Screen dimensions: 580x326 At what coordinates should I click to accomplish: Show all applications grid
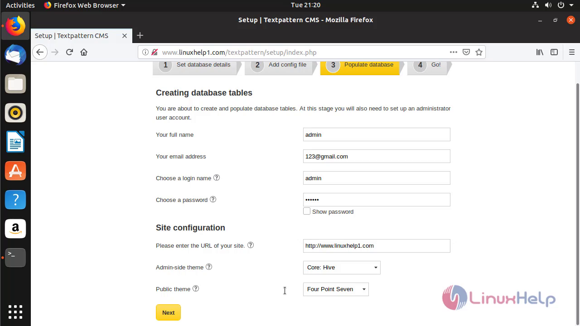(15, 312)
